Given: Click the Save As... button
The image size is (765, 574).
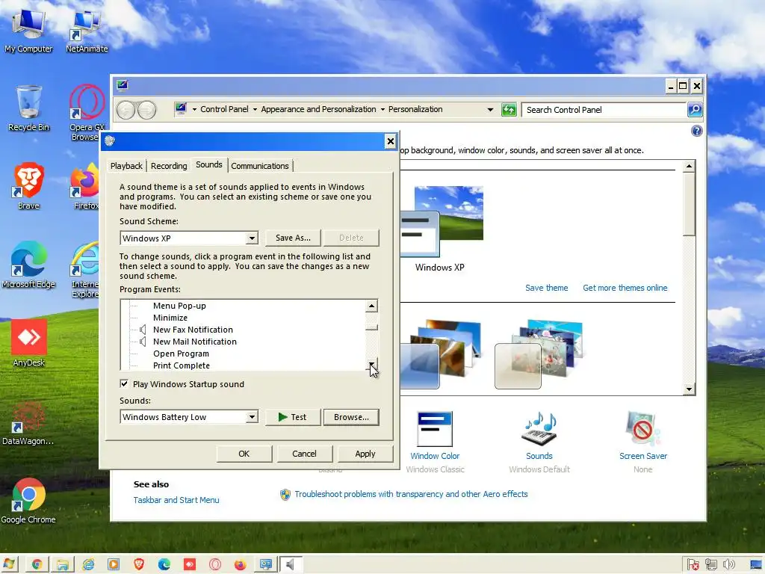Looking at the screenshot, I should click(x=293, y=238).
